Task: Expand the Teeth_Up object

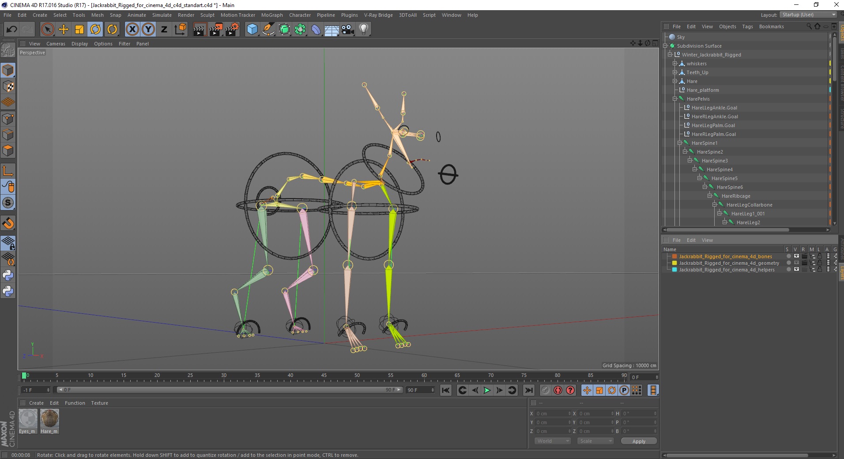Action: click(x=674, y=72)
